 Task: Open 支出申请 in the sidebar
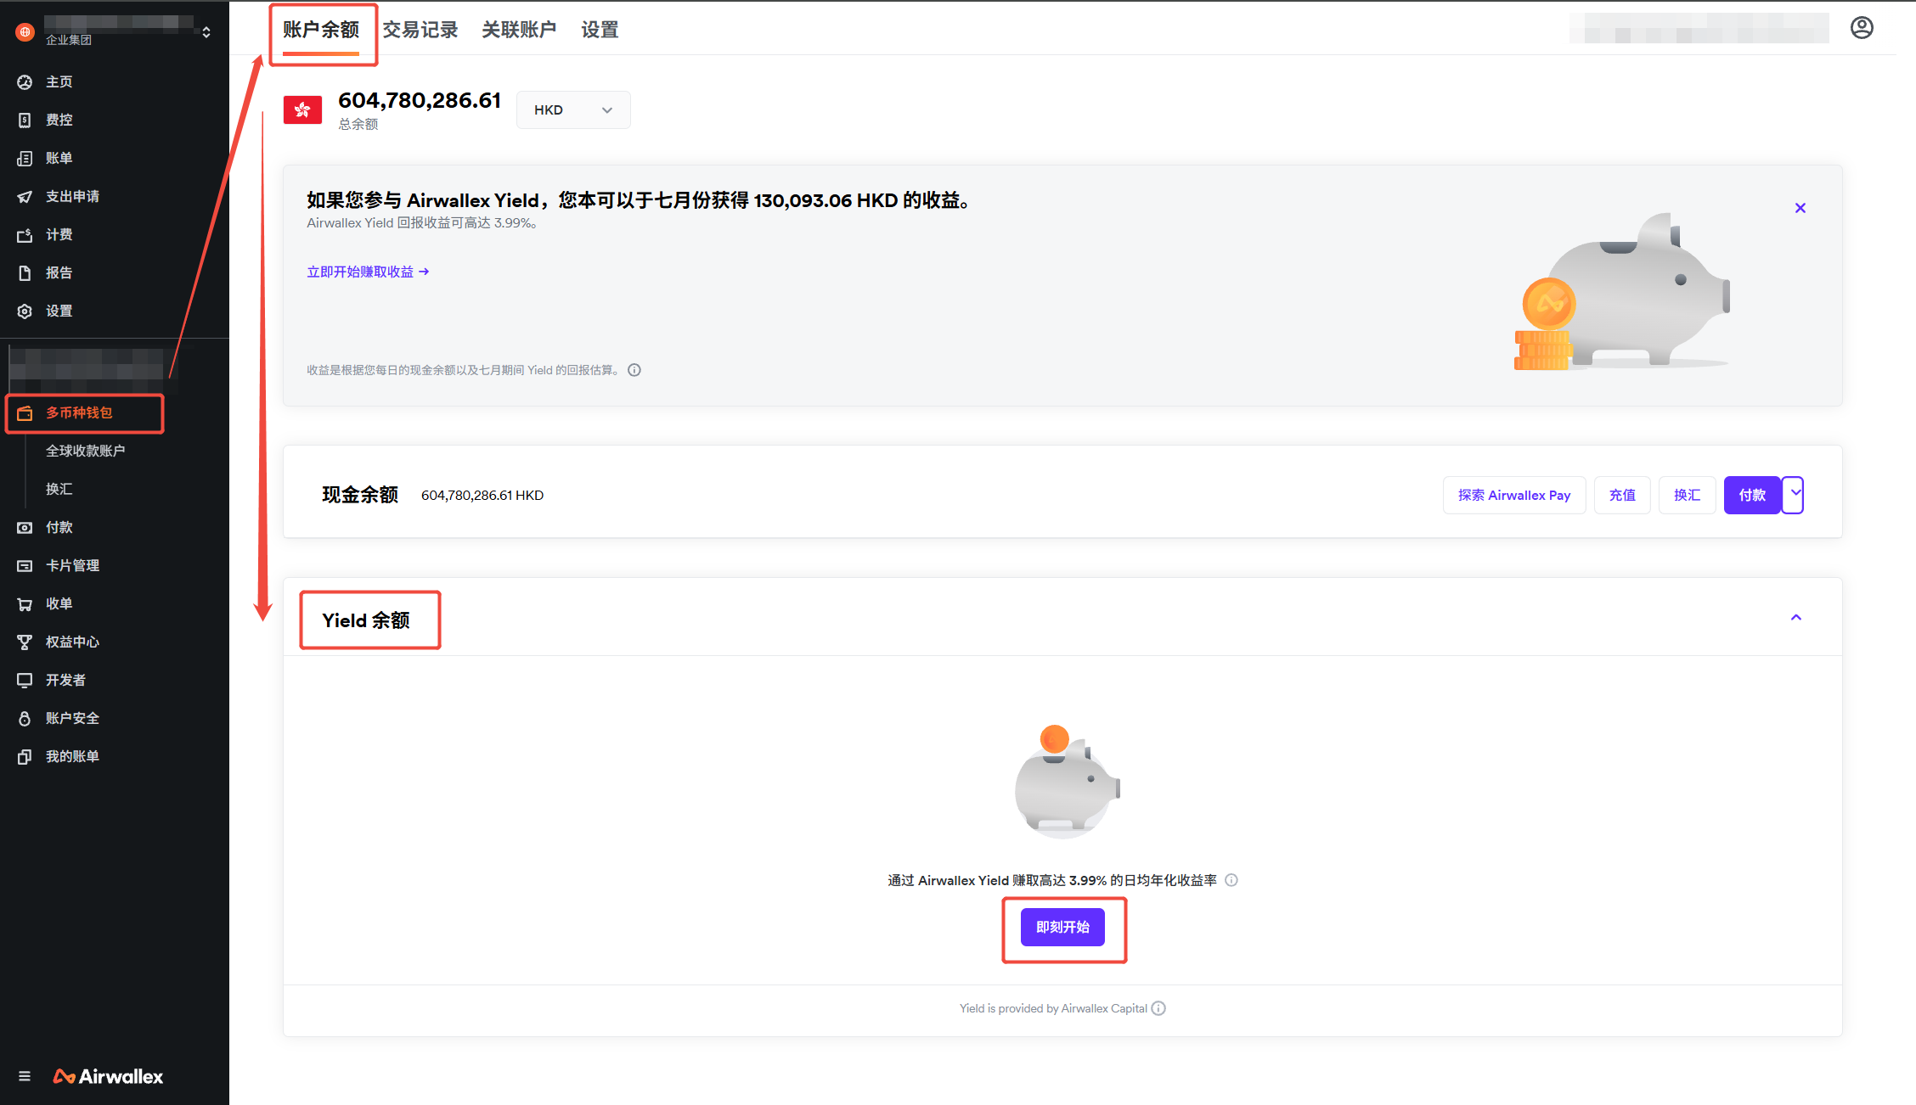click(72, 196)
